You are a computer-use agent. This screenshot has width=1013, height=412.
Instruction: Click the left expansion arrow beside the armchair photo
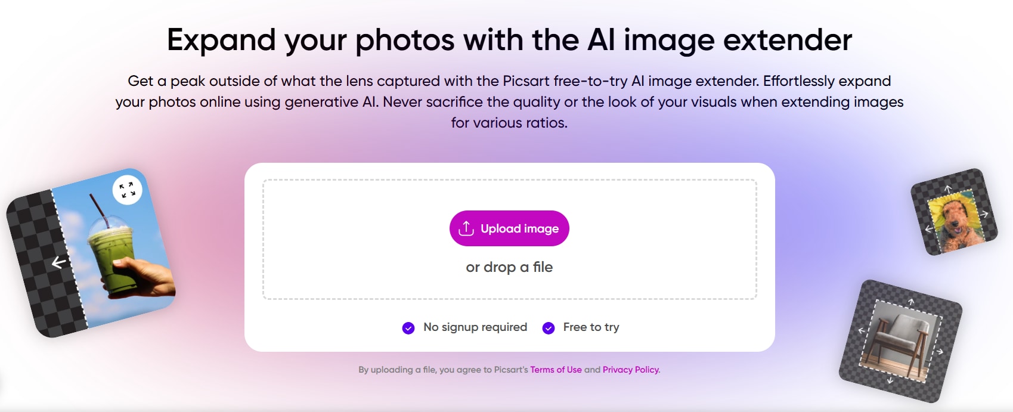860,331
